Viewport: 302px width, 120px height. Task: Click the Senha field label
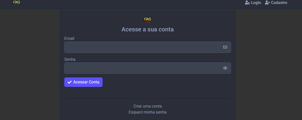[70, 60]
